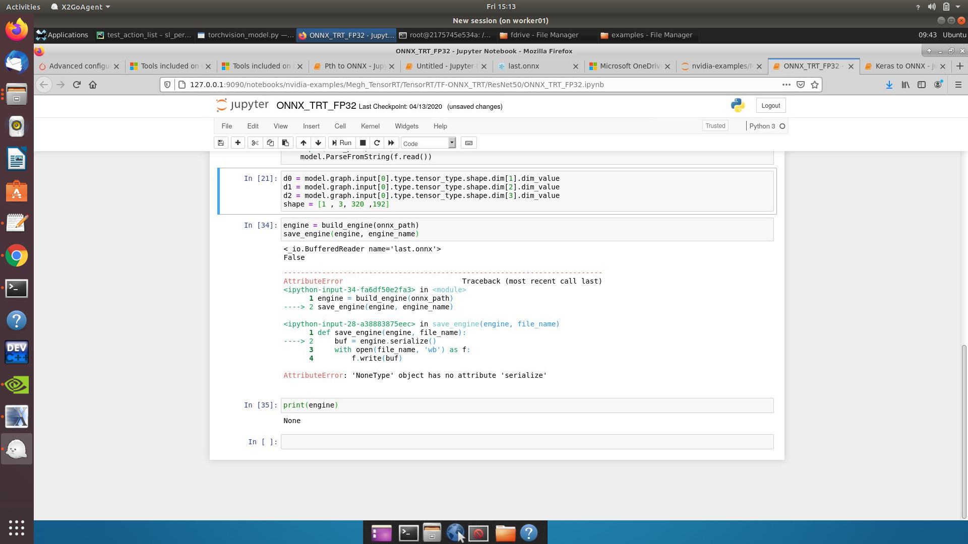The width and height of the screenshot is (968, 544).
Task: Run the current cell with the Run button
Action: pos(341,143)
